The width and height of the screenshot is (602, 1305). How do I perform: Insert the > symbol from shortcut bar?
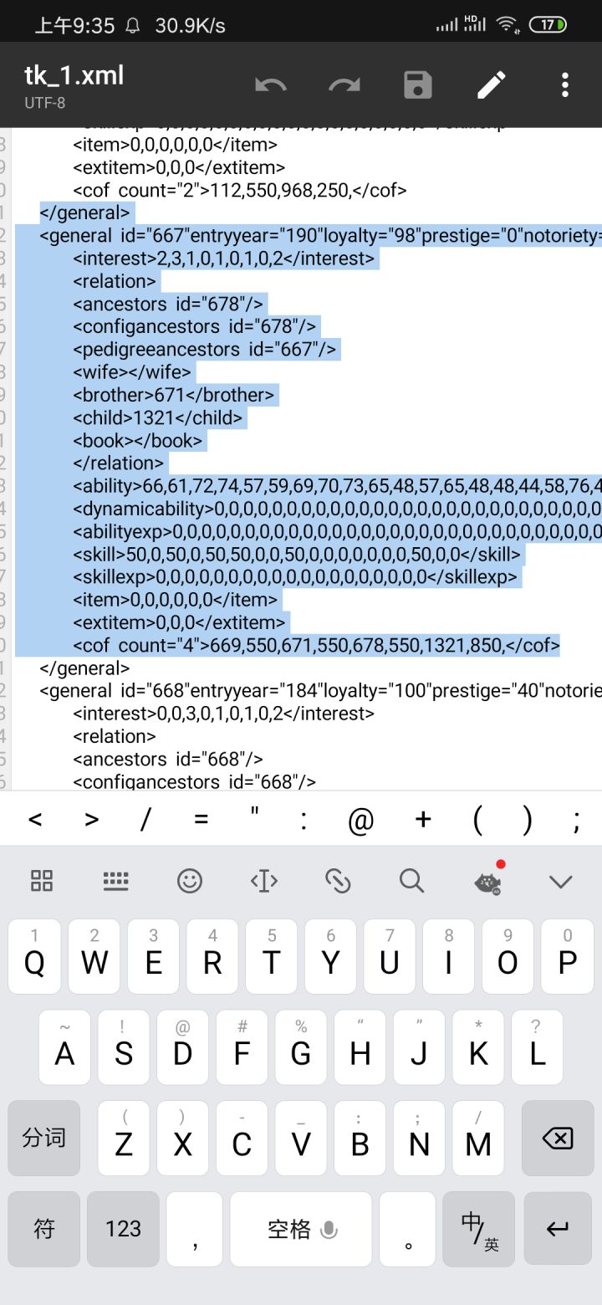tap(92, 820)
